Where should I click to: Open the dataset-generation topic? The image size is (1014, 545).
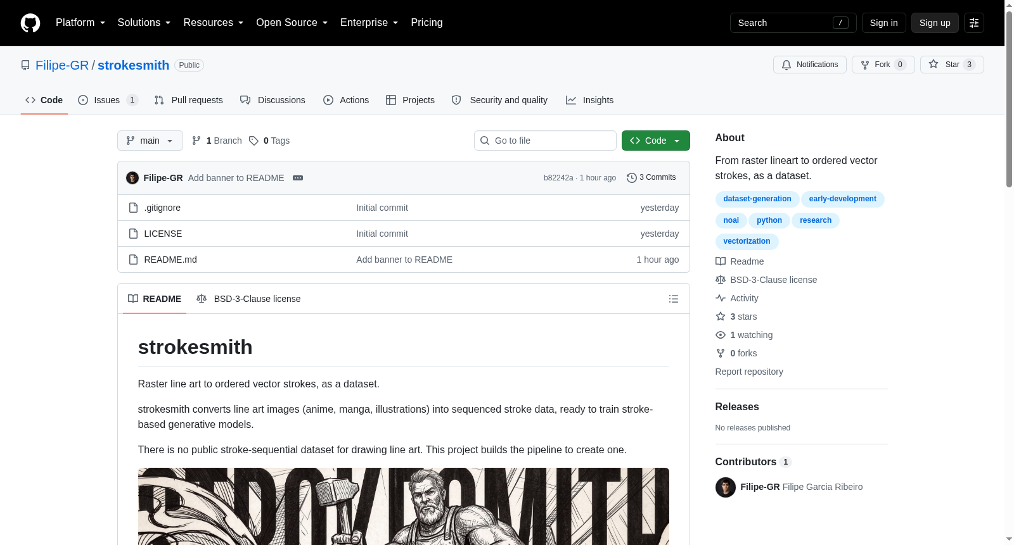757,199
